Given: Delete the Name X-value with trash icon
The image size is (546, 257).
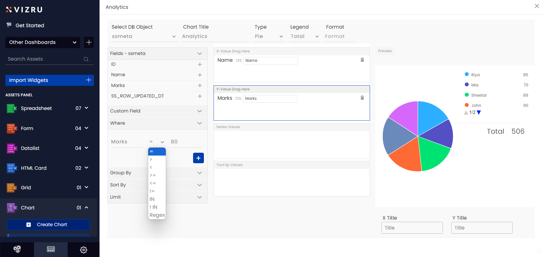Looking at the screenshot, I should point(362,60).
